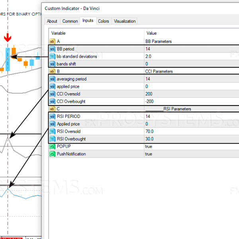
Task: Click the boolean icon for POPUP
Action: click(x=52, y=146)
